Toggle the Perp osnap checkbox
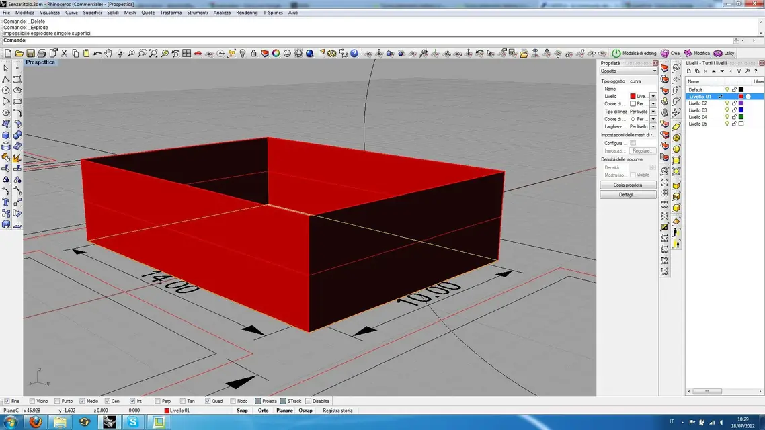765x430 pixels. click(x=157, y=401)
